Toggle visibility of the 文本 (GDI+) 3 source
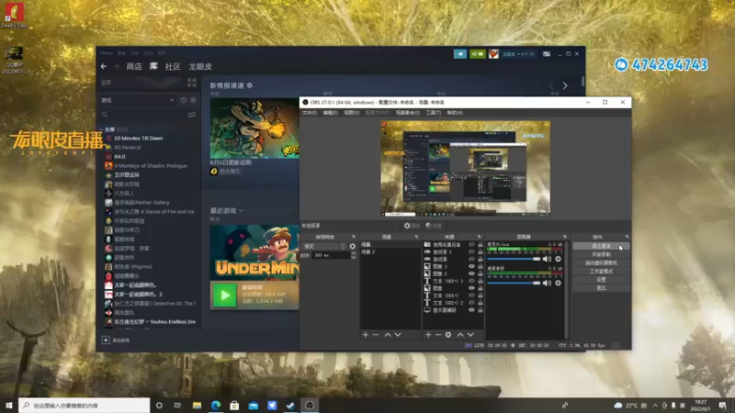 coord(471,281)
